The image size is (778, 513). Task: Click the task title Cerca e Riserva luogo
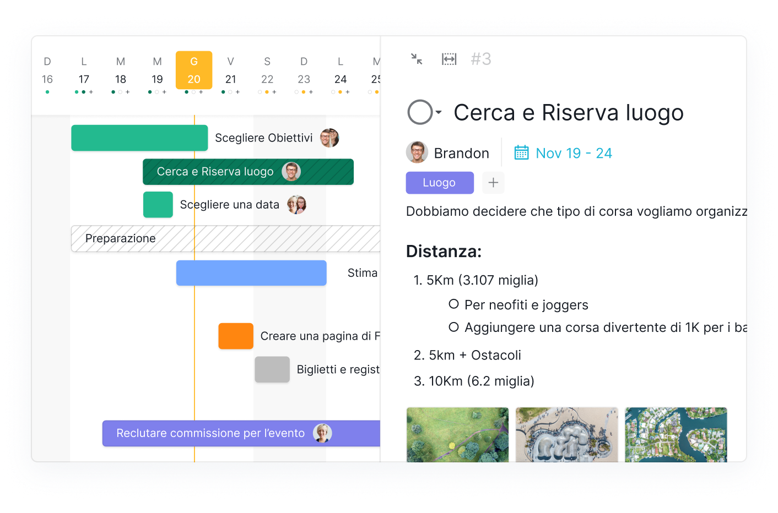tap(569, 112)
